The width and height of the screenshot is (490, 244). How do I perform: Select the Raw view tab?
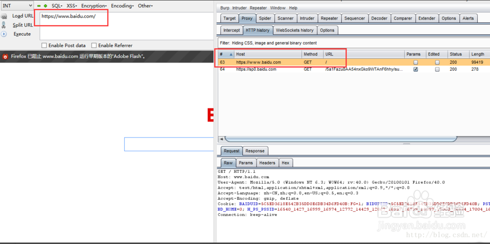click(x=228, y=163)
